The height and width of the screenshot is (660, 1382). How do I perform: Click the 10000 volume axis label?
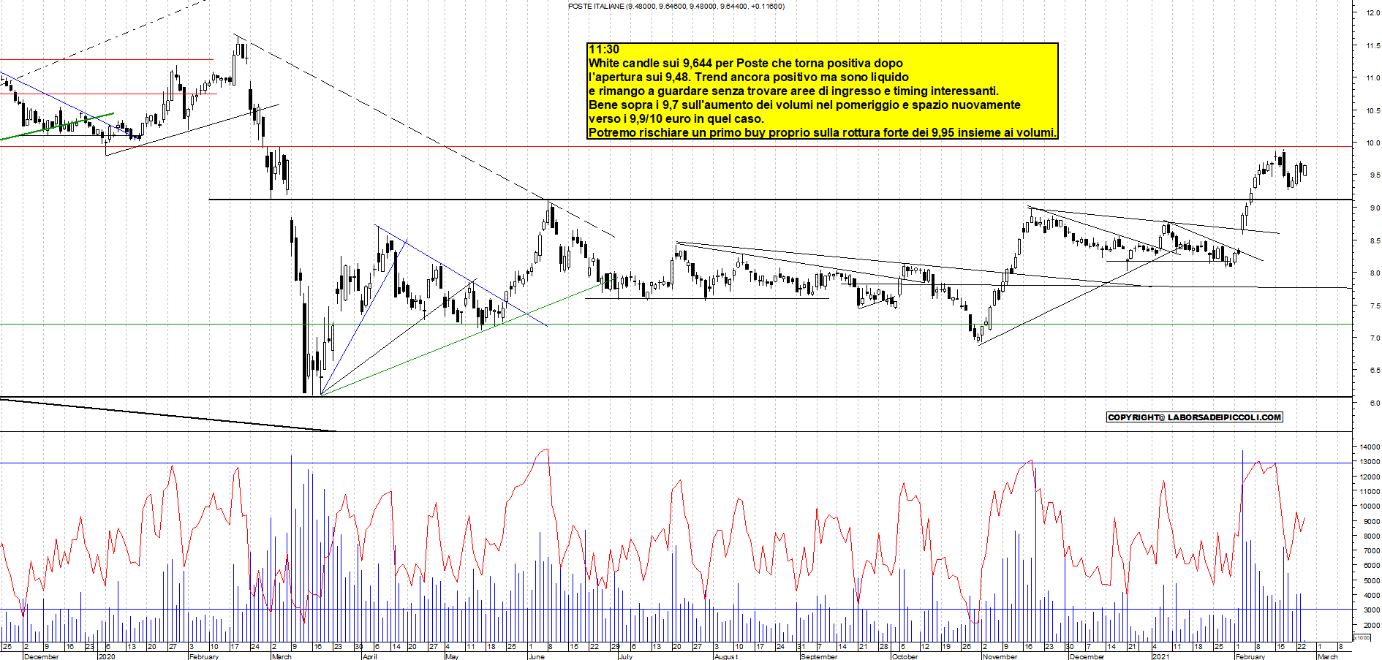(x=1370, y=507)
